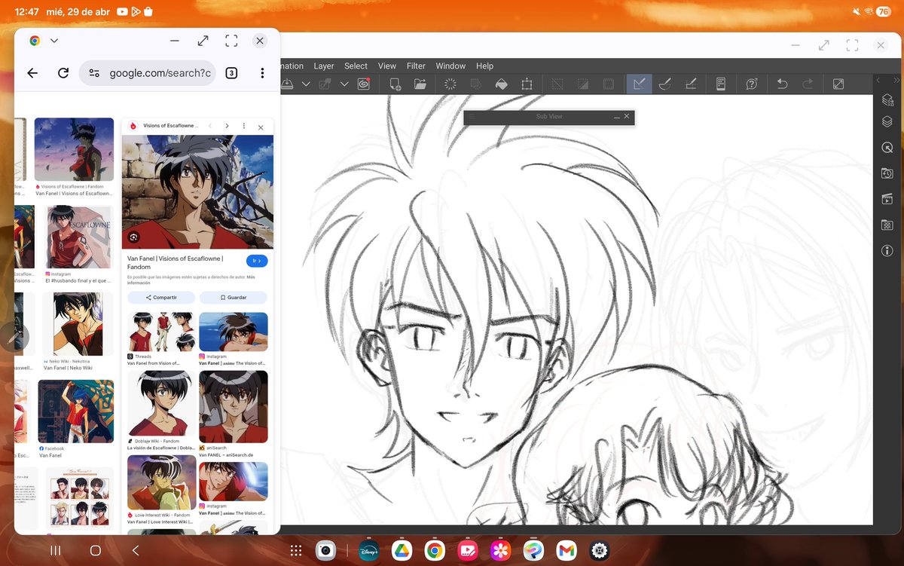This screenshot has height=566, width=904.
Task: Launch Disney+ from the taskbar
Action: [x=368, y=551]
